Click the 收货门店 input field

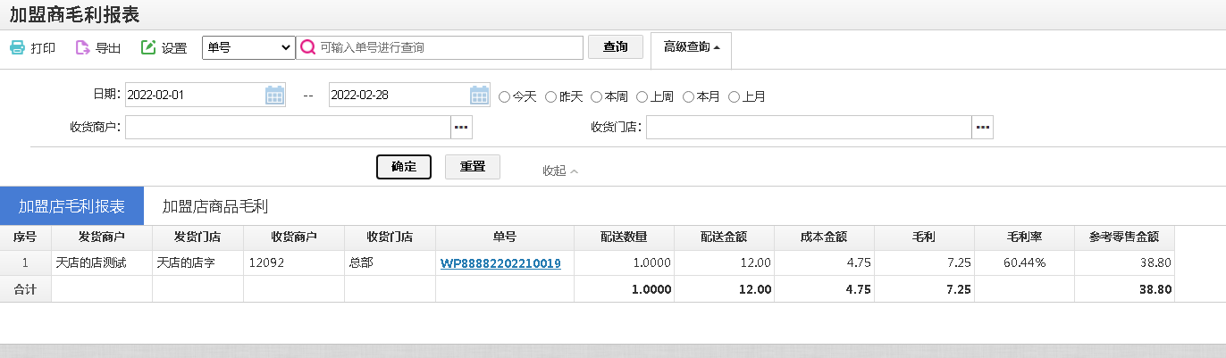point(810,128)
